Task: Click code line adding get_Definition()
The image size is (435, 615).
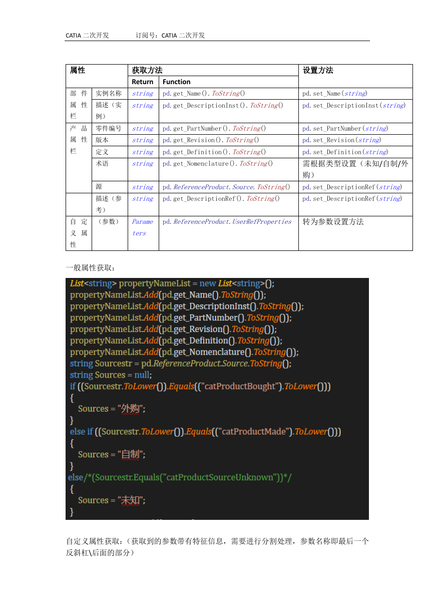Action: [x=176, y=341]
